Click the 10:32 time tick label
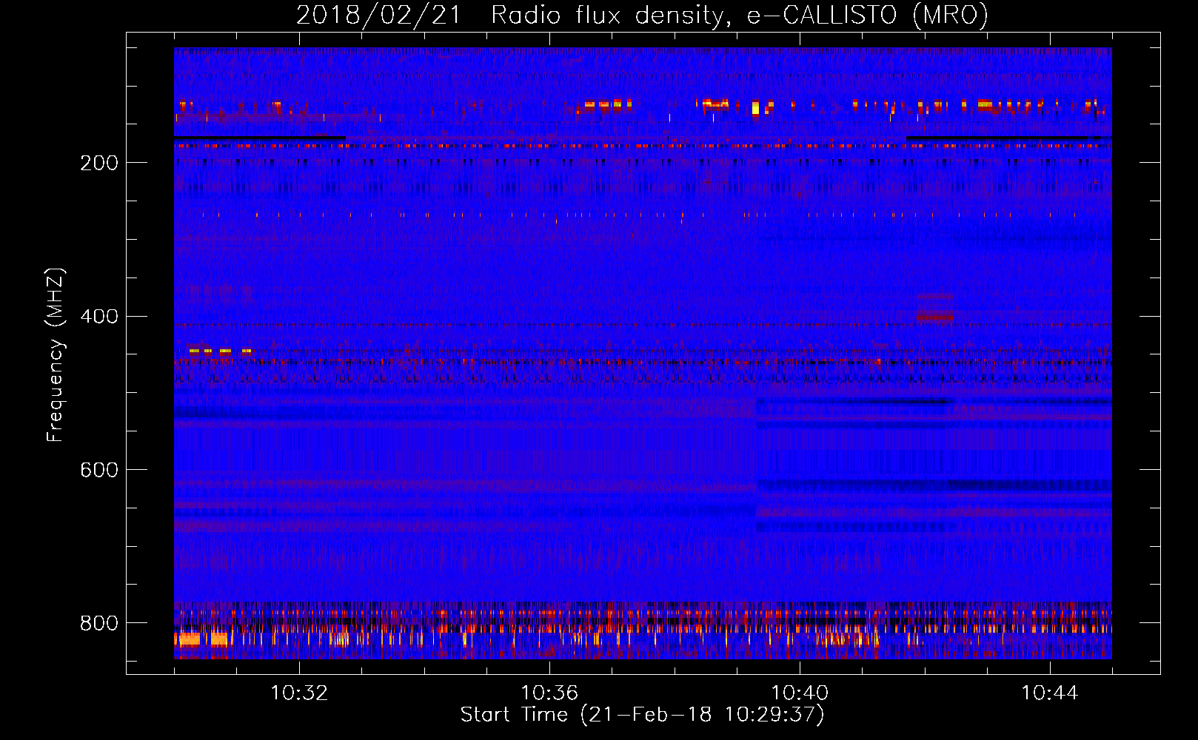This screenshot has width=1198, height=740. 299,693
